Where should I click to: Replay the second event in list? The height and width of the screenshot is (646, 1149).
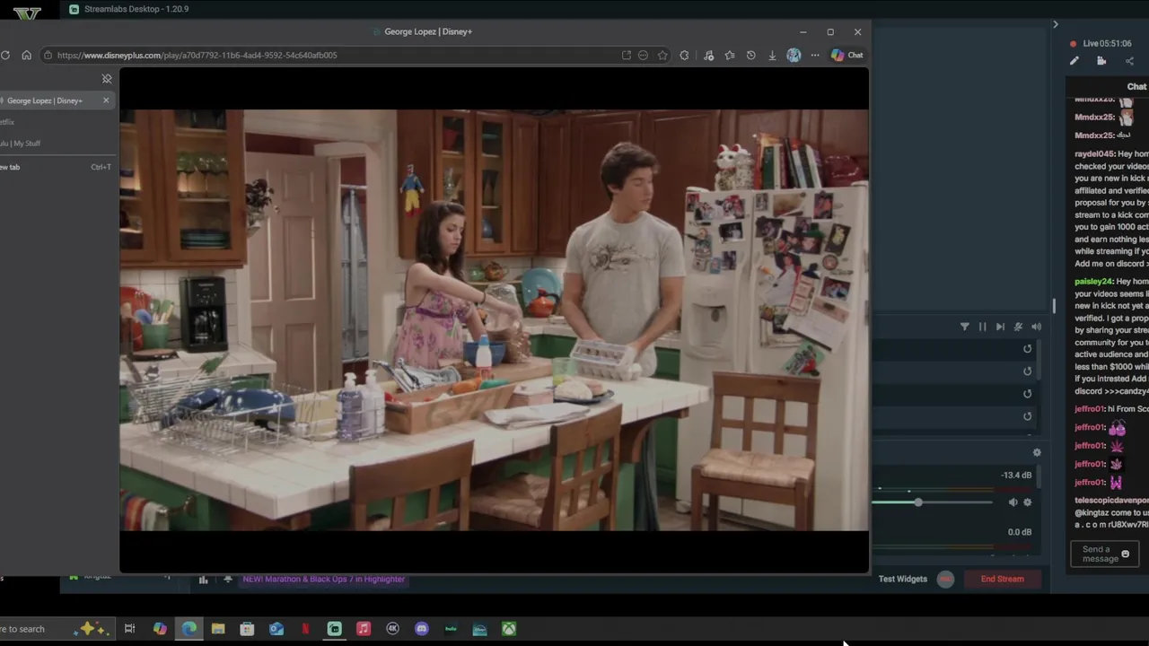click(1028, 371)
